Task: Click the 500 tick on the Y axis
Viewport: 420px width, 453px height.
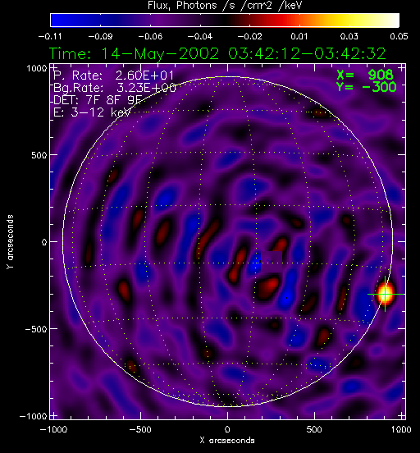Action: pyautogui.click(x=39, y=155)
